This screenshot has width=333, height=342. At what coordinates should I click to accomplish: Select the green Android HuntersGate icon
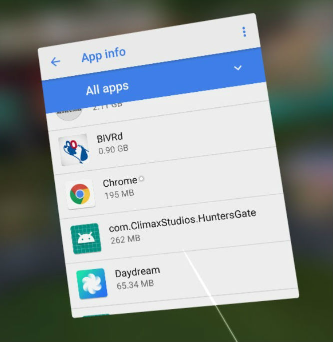pos(86,238)
